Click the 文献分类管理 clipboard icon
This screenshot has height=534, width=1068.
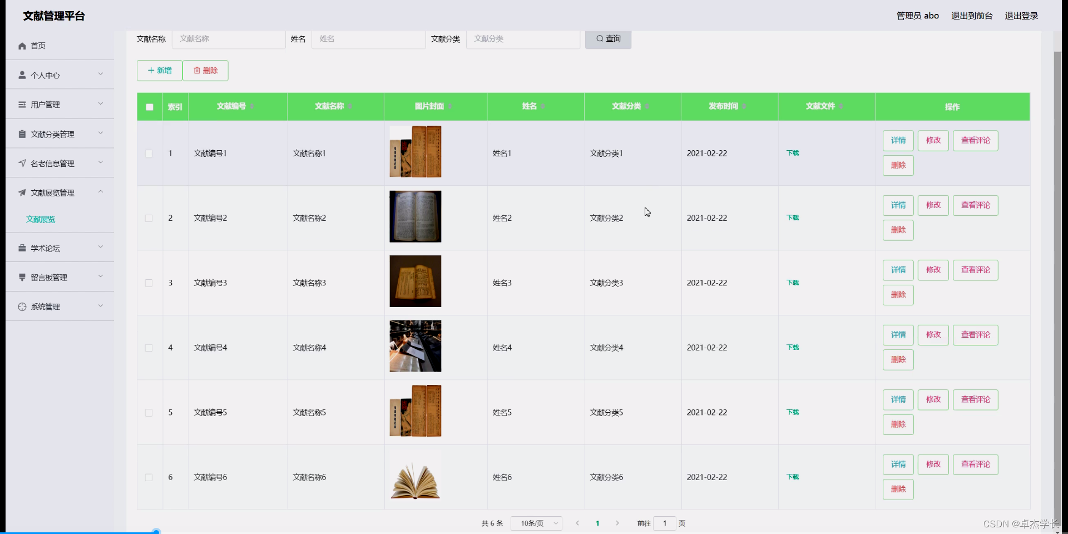click(x=22, y=133)
